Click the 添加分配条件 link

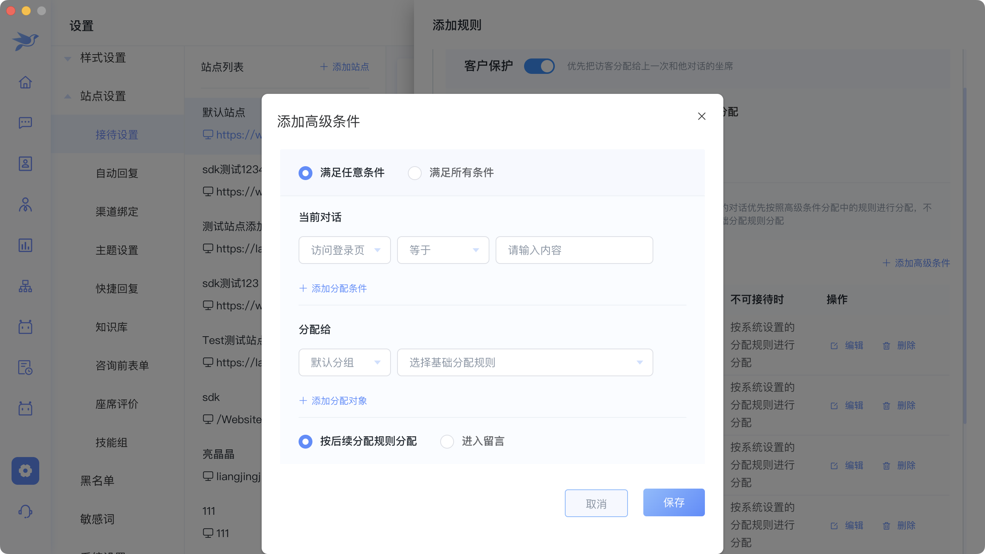tap(333, 289)
